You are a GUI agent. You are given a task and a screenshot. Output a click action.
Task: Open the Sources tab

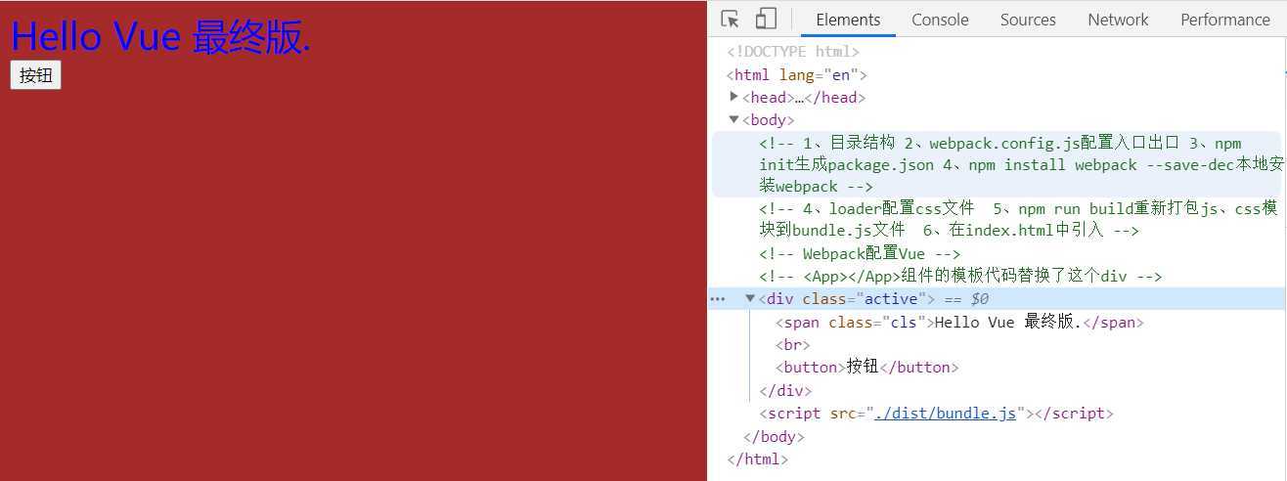(1028, 20)
